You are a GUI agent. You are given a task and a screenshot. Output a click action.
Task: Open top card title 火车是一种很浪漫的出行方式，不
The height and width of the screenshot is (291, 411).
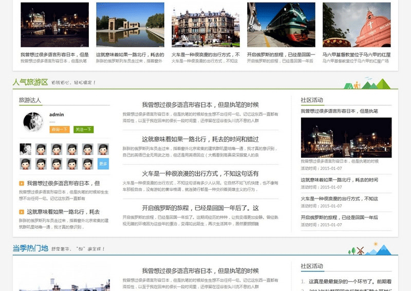[206, 54]
